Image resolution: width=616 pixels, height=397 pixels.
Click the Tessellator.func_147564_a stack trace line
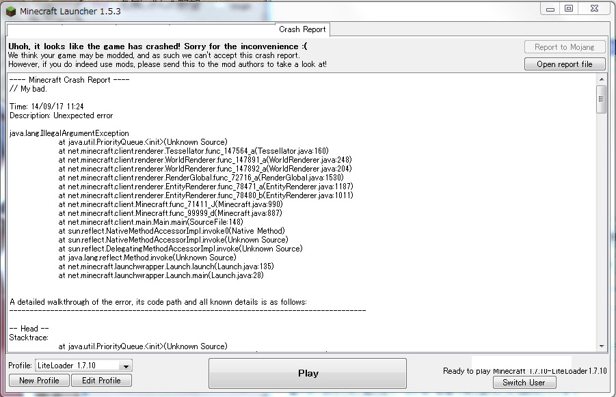pyautogui.click(x=193, y=151)
